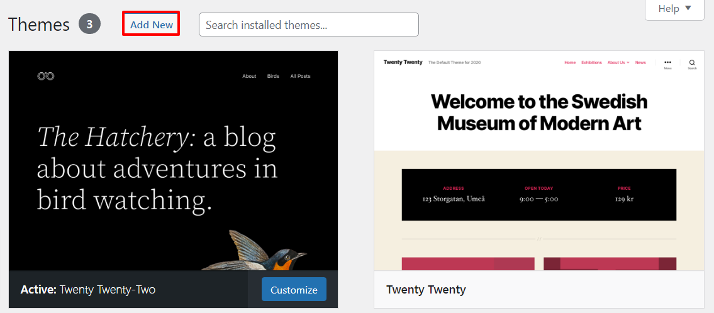The width and height of the screenshot is (714, 313).
Task: Click the 129 kr price text
Action: coord(624,199)
